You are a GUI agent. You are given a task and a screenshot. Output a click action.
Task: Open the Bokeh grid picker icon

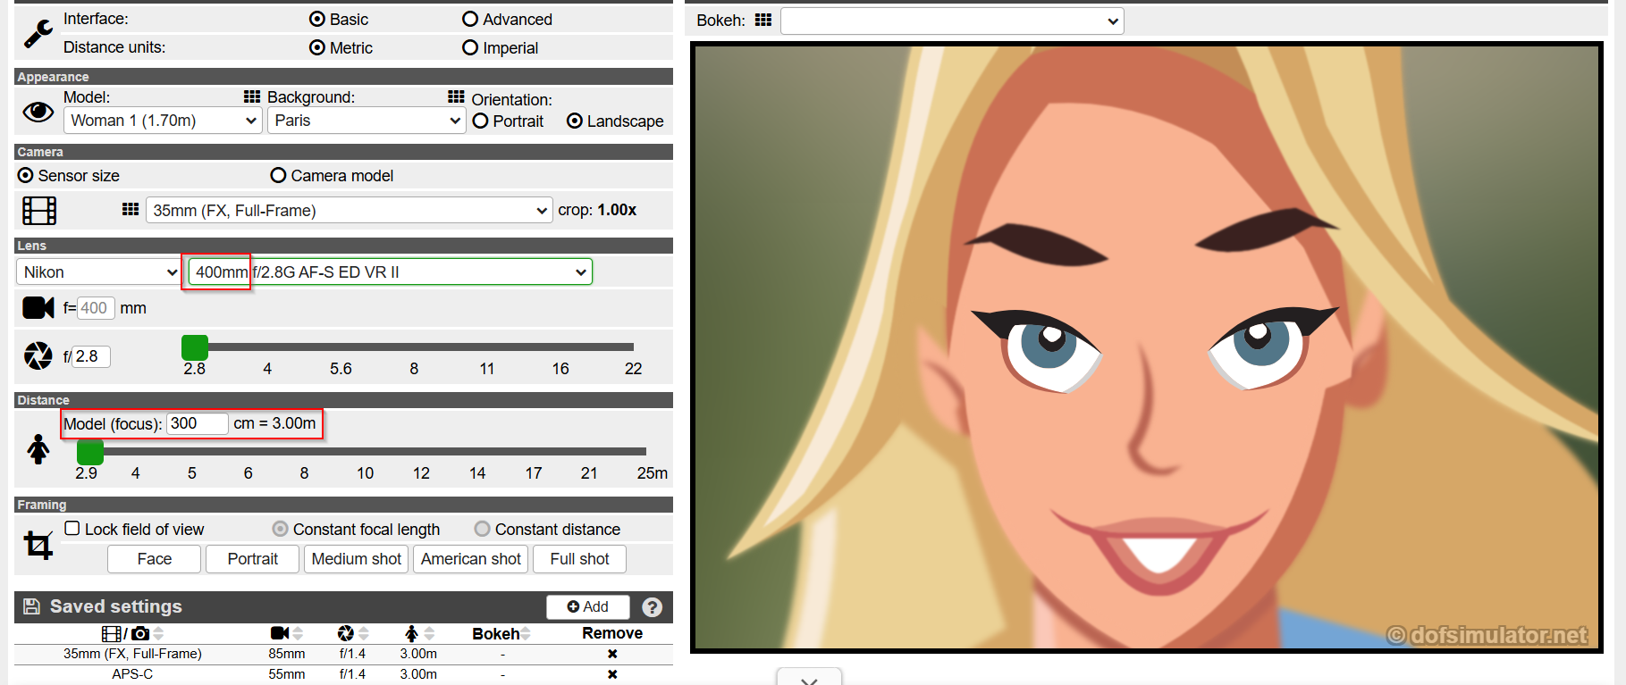[x=763, y=20]
